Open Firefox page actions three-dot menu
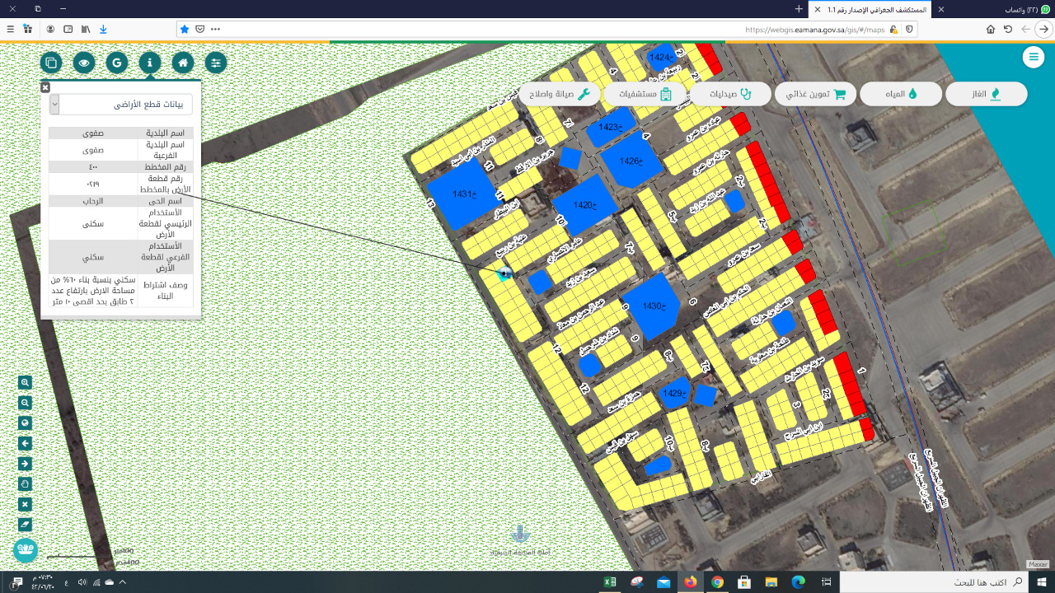The height and width of the screenshot is (593, 1055). pyautogui.click(x=216, y=29)
